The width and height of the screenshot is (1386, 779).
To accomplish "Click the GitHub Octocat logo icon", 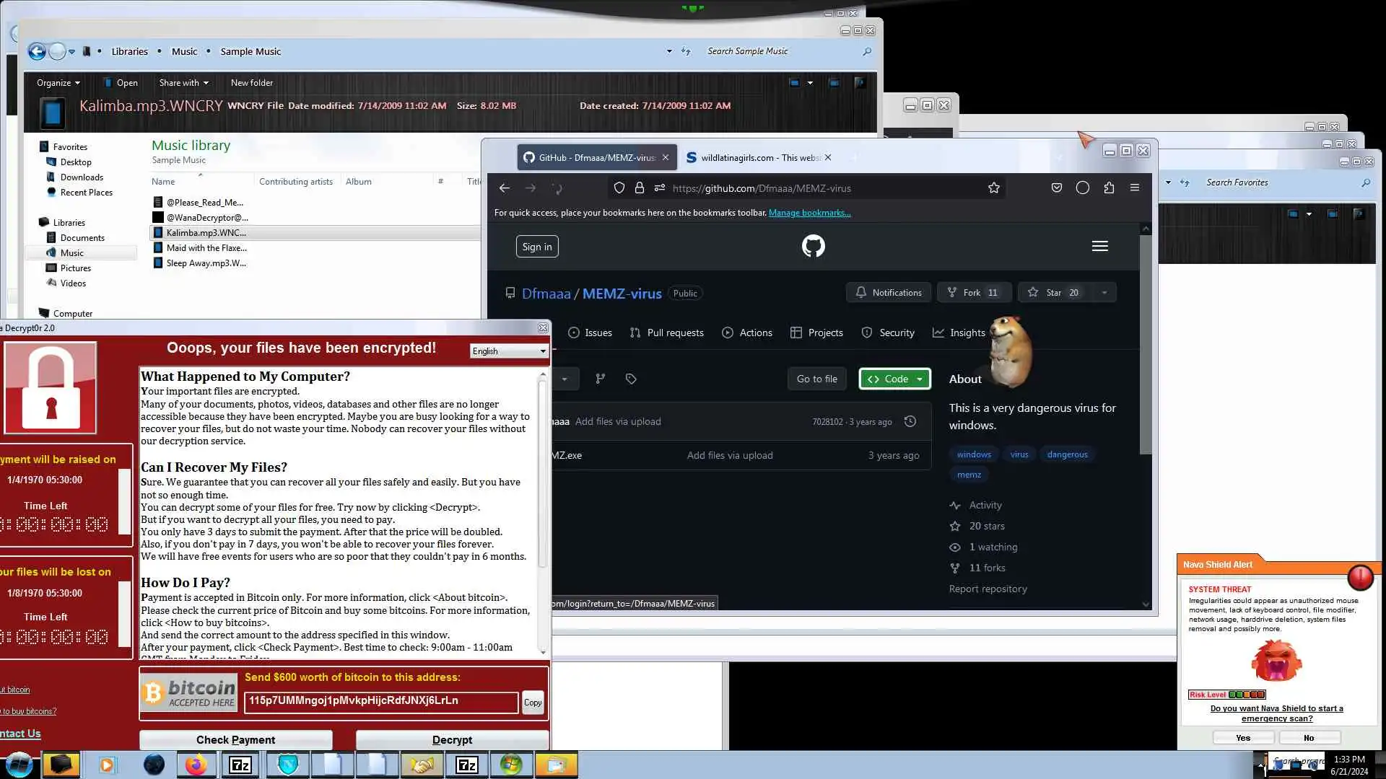I will (x=813, y=246).
